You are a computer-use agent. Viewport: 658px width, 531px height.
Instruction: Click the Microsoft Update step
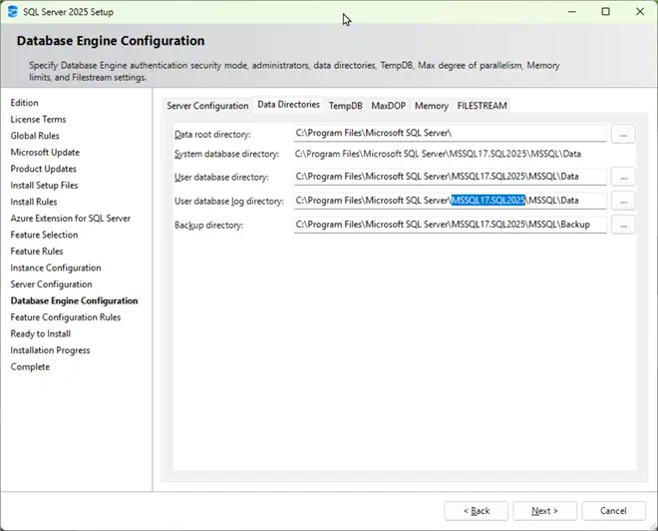[x=45, y=152]
